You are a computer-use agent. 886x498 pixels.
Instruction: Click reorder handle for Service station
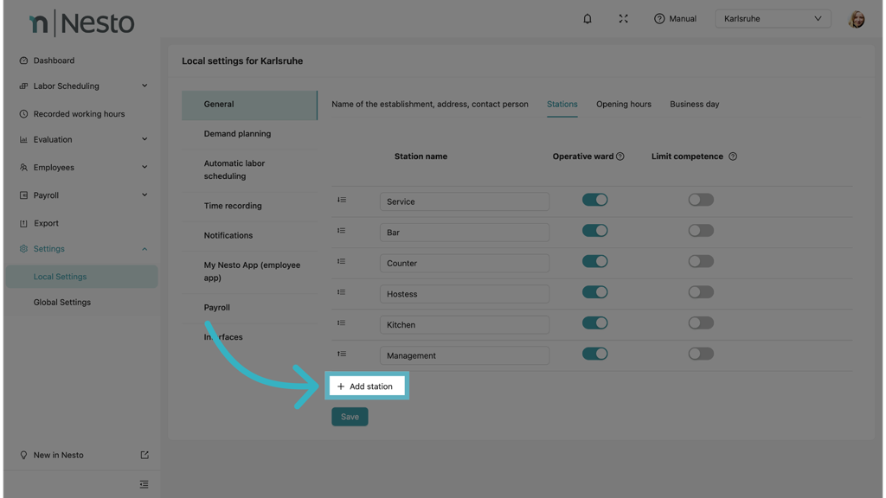coord(342,201)
